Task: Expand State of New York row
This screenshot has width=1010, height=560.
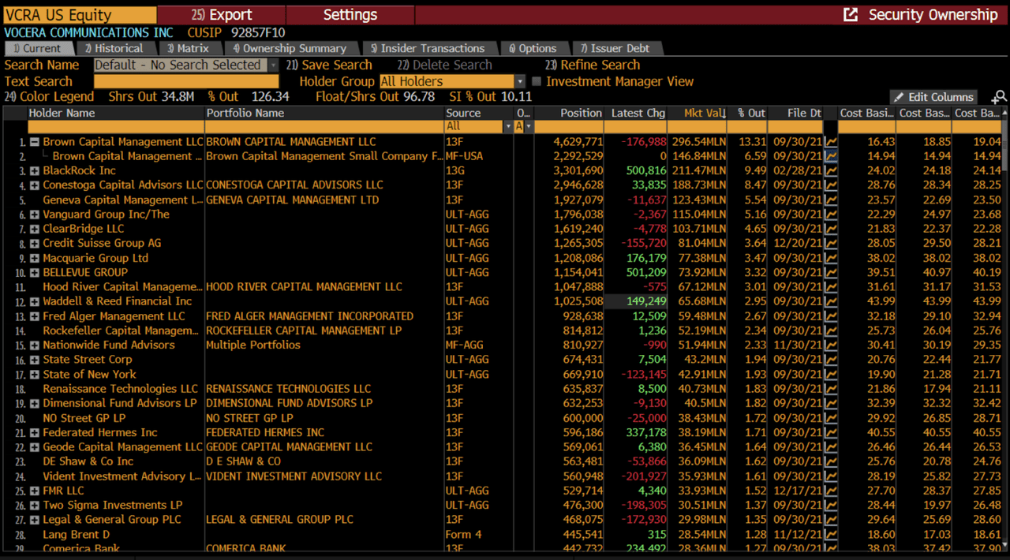Action: pos(35,375)
